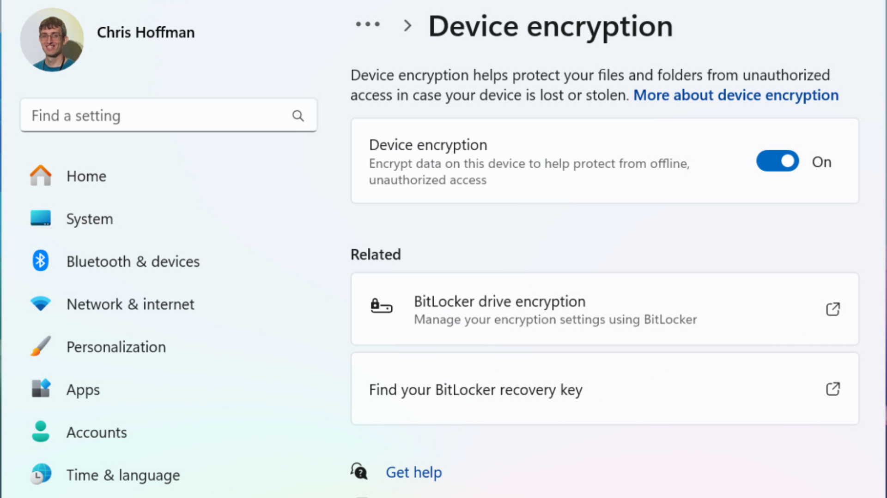
Task: Turn off the Device encryption toggle
Action: tap(777, 161)
